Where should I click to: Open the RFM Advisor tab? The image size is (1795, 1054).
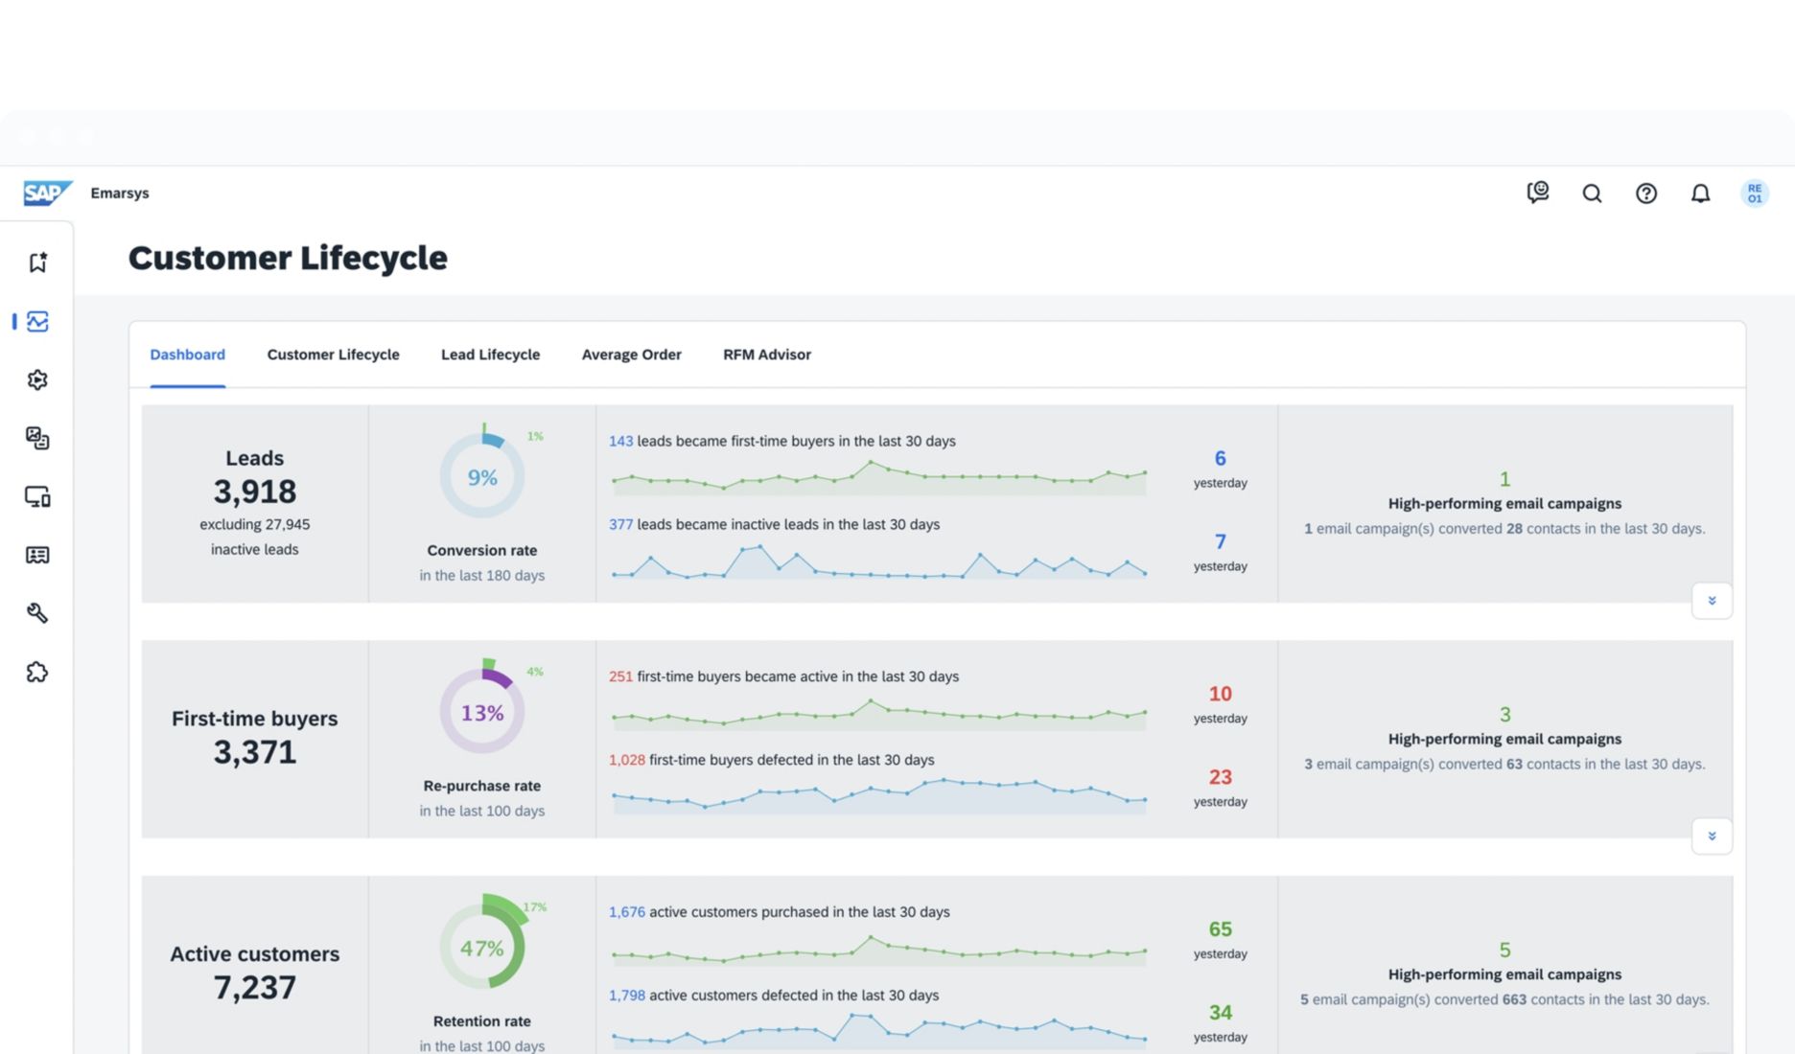click(x=766, y=354)
